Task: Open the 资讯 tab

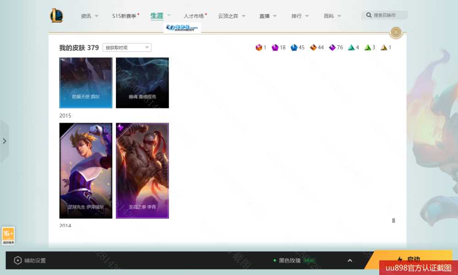Action: point(86,16)
